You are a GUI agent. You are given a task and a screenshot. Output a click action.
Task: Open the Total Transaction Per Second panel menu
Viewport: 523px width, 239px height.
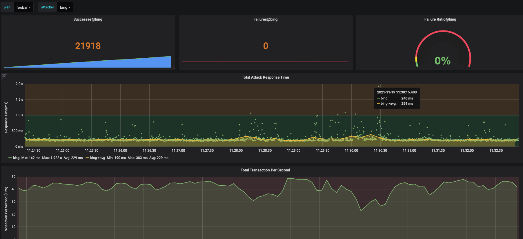pyautogui.click(x=265, y=170)
